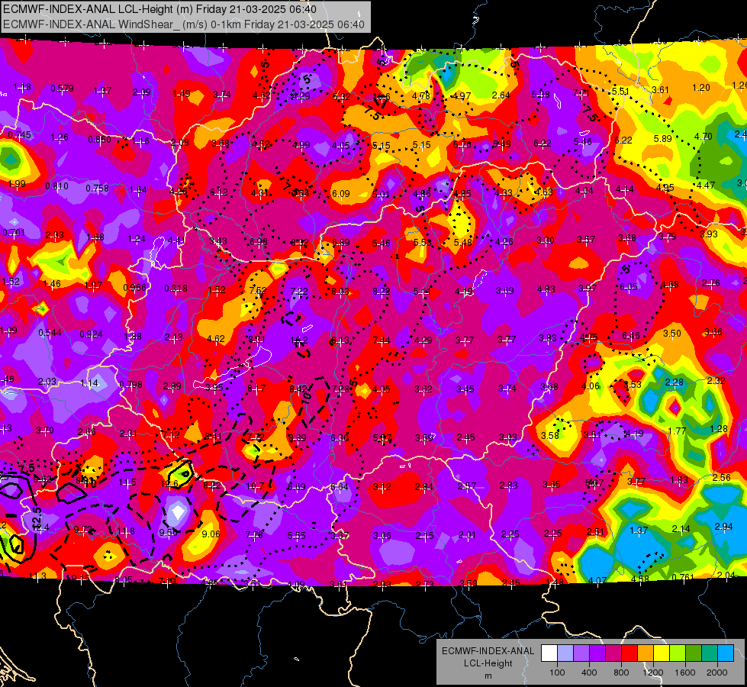
Task: Click the orange legend swatch
Action: [645, 653]
